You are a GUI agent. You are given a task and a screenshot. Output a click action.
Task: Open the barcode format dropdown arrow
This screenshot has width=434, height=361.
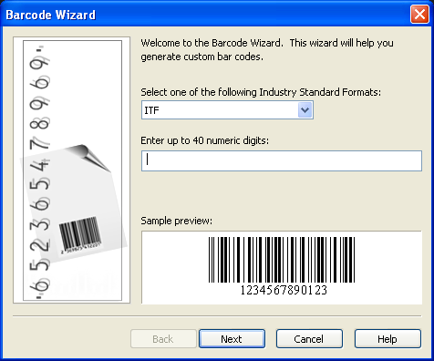(305, 110)
